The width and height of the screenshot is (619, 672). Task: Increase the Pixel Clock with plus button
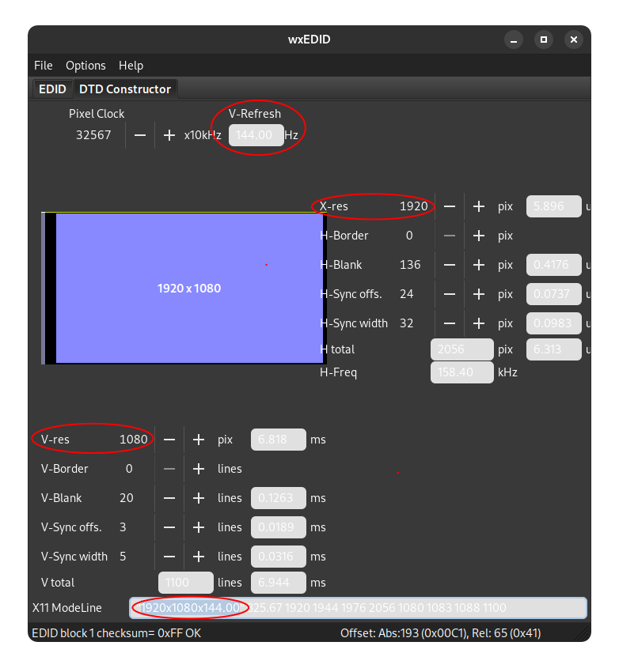click(x=169, y=135)
